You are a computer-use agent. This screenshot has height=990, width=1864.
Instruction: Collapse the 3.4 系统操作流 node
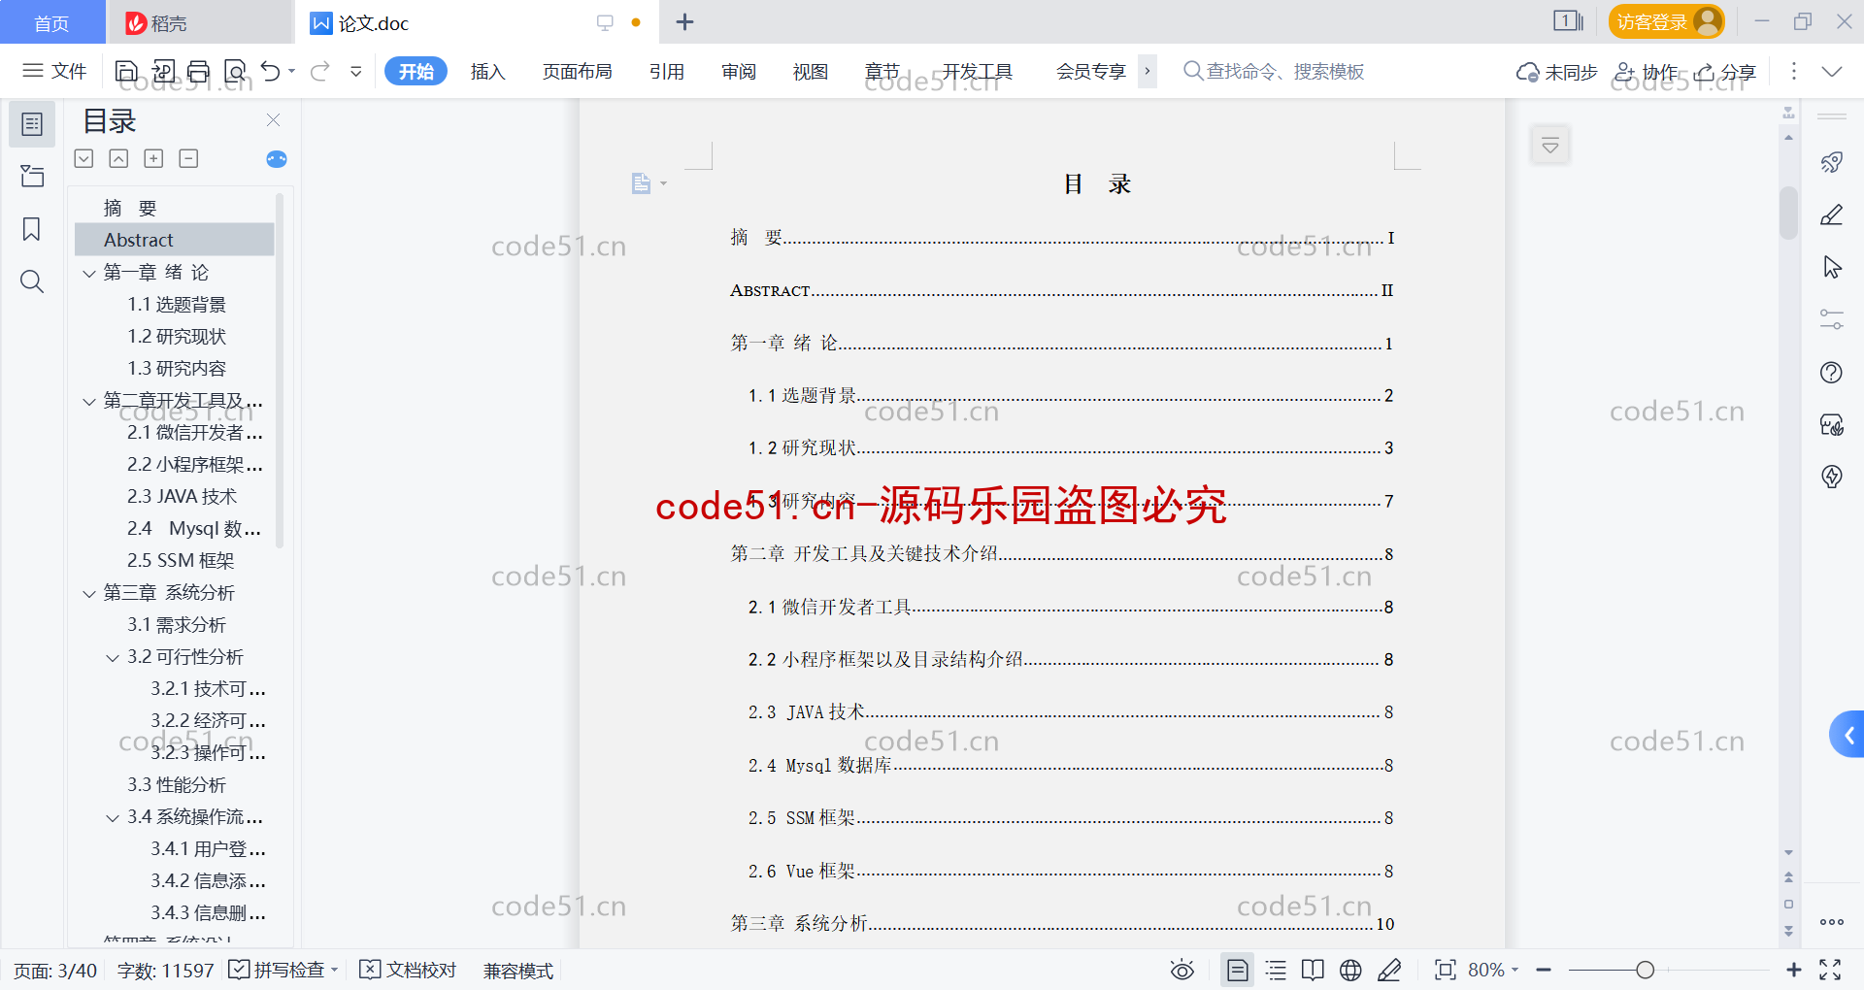113,817
